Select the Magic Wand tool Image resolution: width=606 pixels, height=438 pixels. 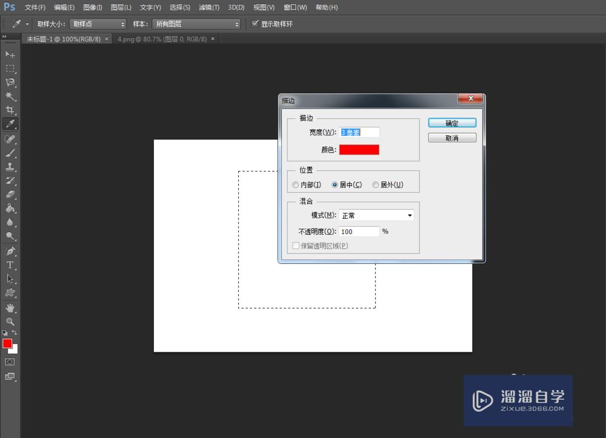(x=10, y=96)
